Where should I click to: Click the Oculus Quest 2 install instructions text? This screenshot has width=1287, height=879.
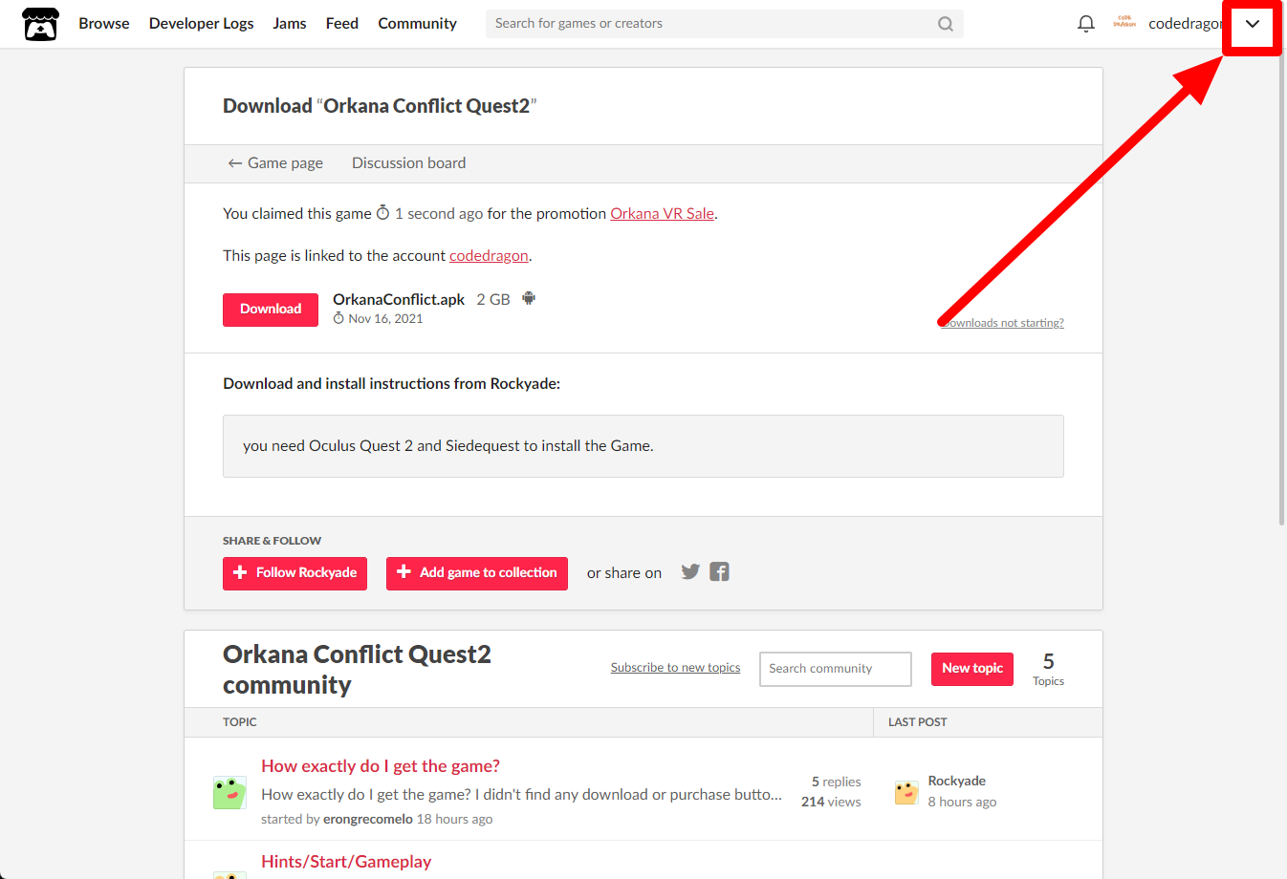(448, 445)
